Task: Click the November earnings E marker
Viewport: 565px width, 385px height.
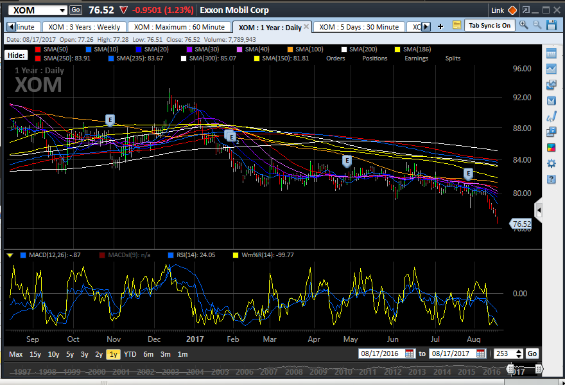Action: click(110, 120)
